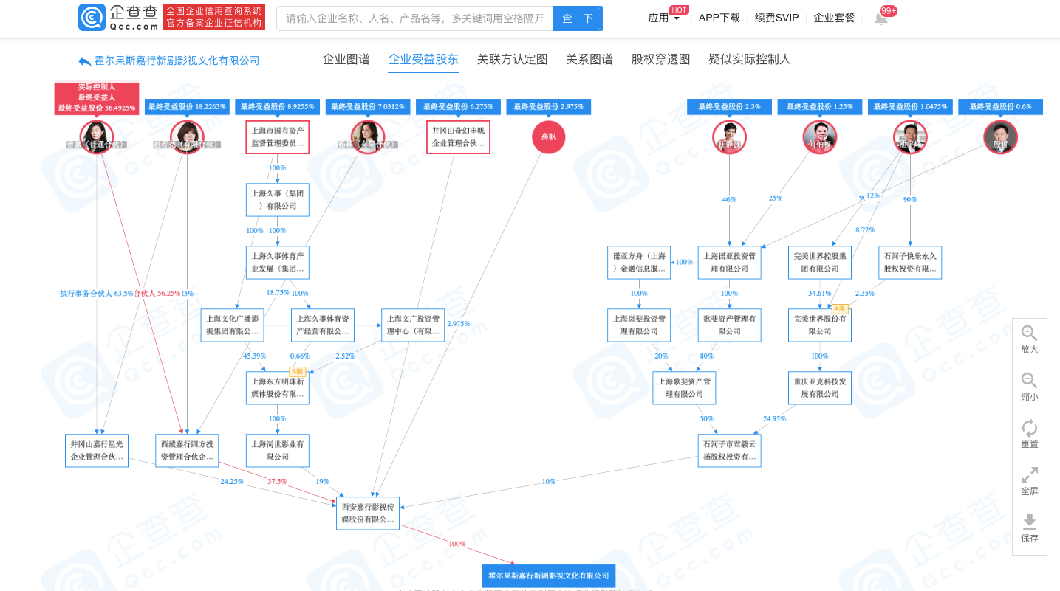Image resolution: width=1060 pixels, height=591 pixels.
Task: Switch to the 关系图谱 tab
Action: point(589,60)
